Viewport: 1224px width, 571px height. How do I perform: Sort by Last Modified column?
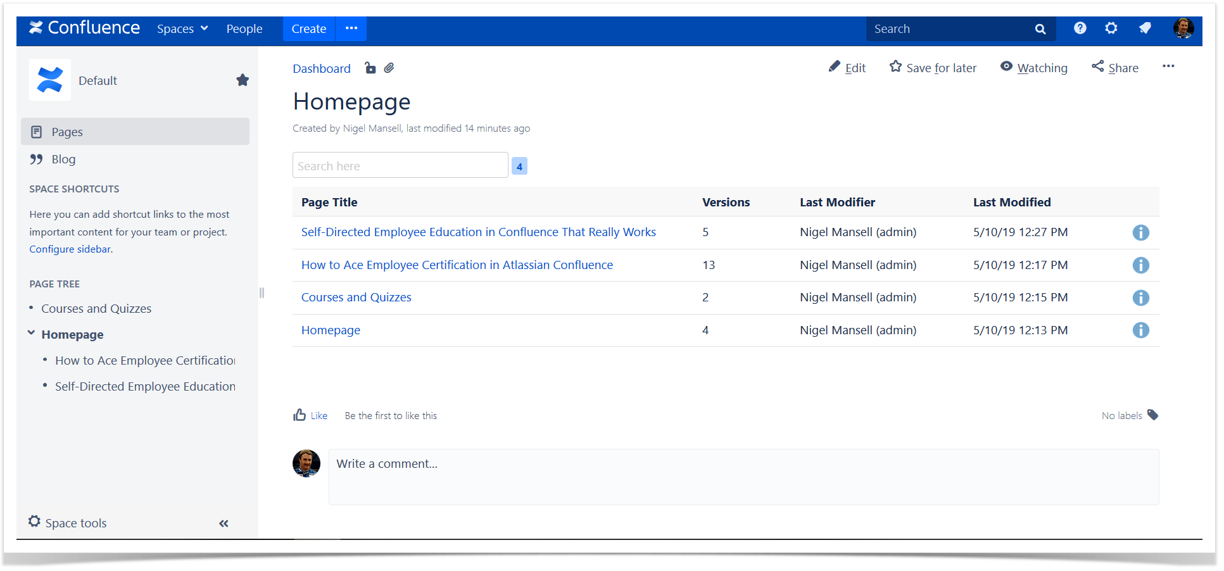tap(1012, 202)
